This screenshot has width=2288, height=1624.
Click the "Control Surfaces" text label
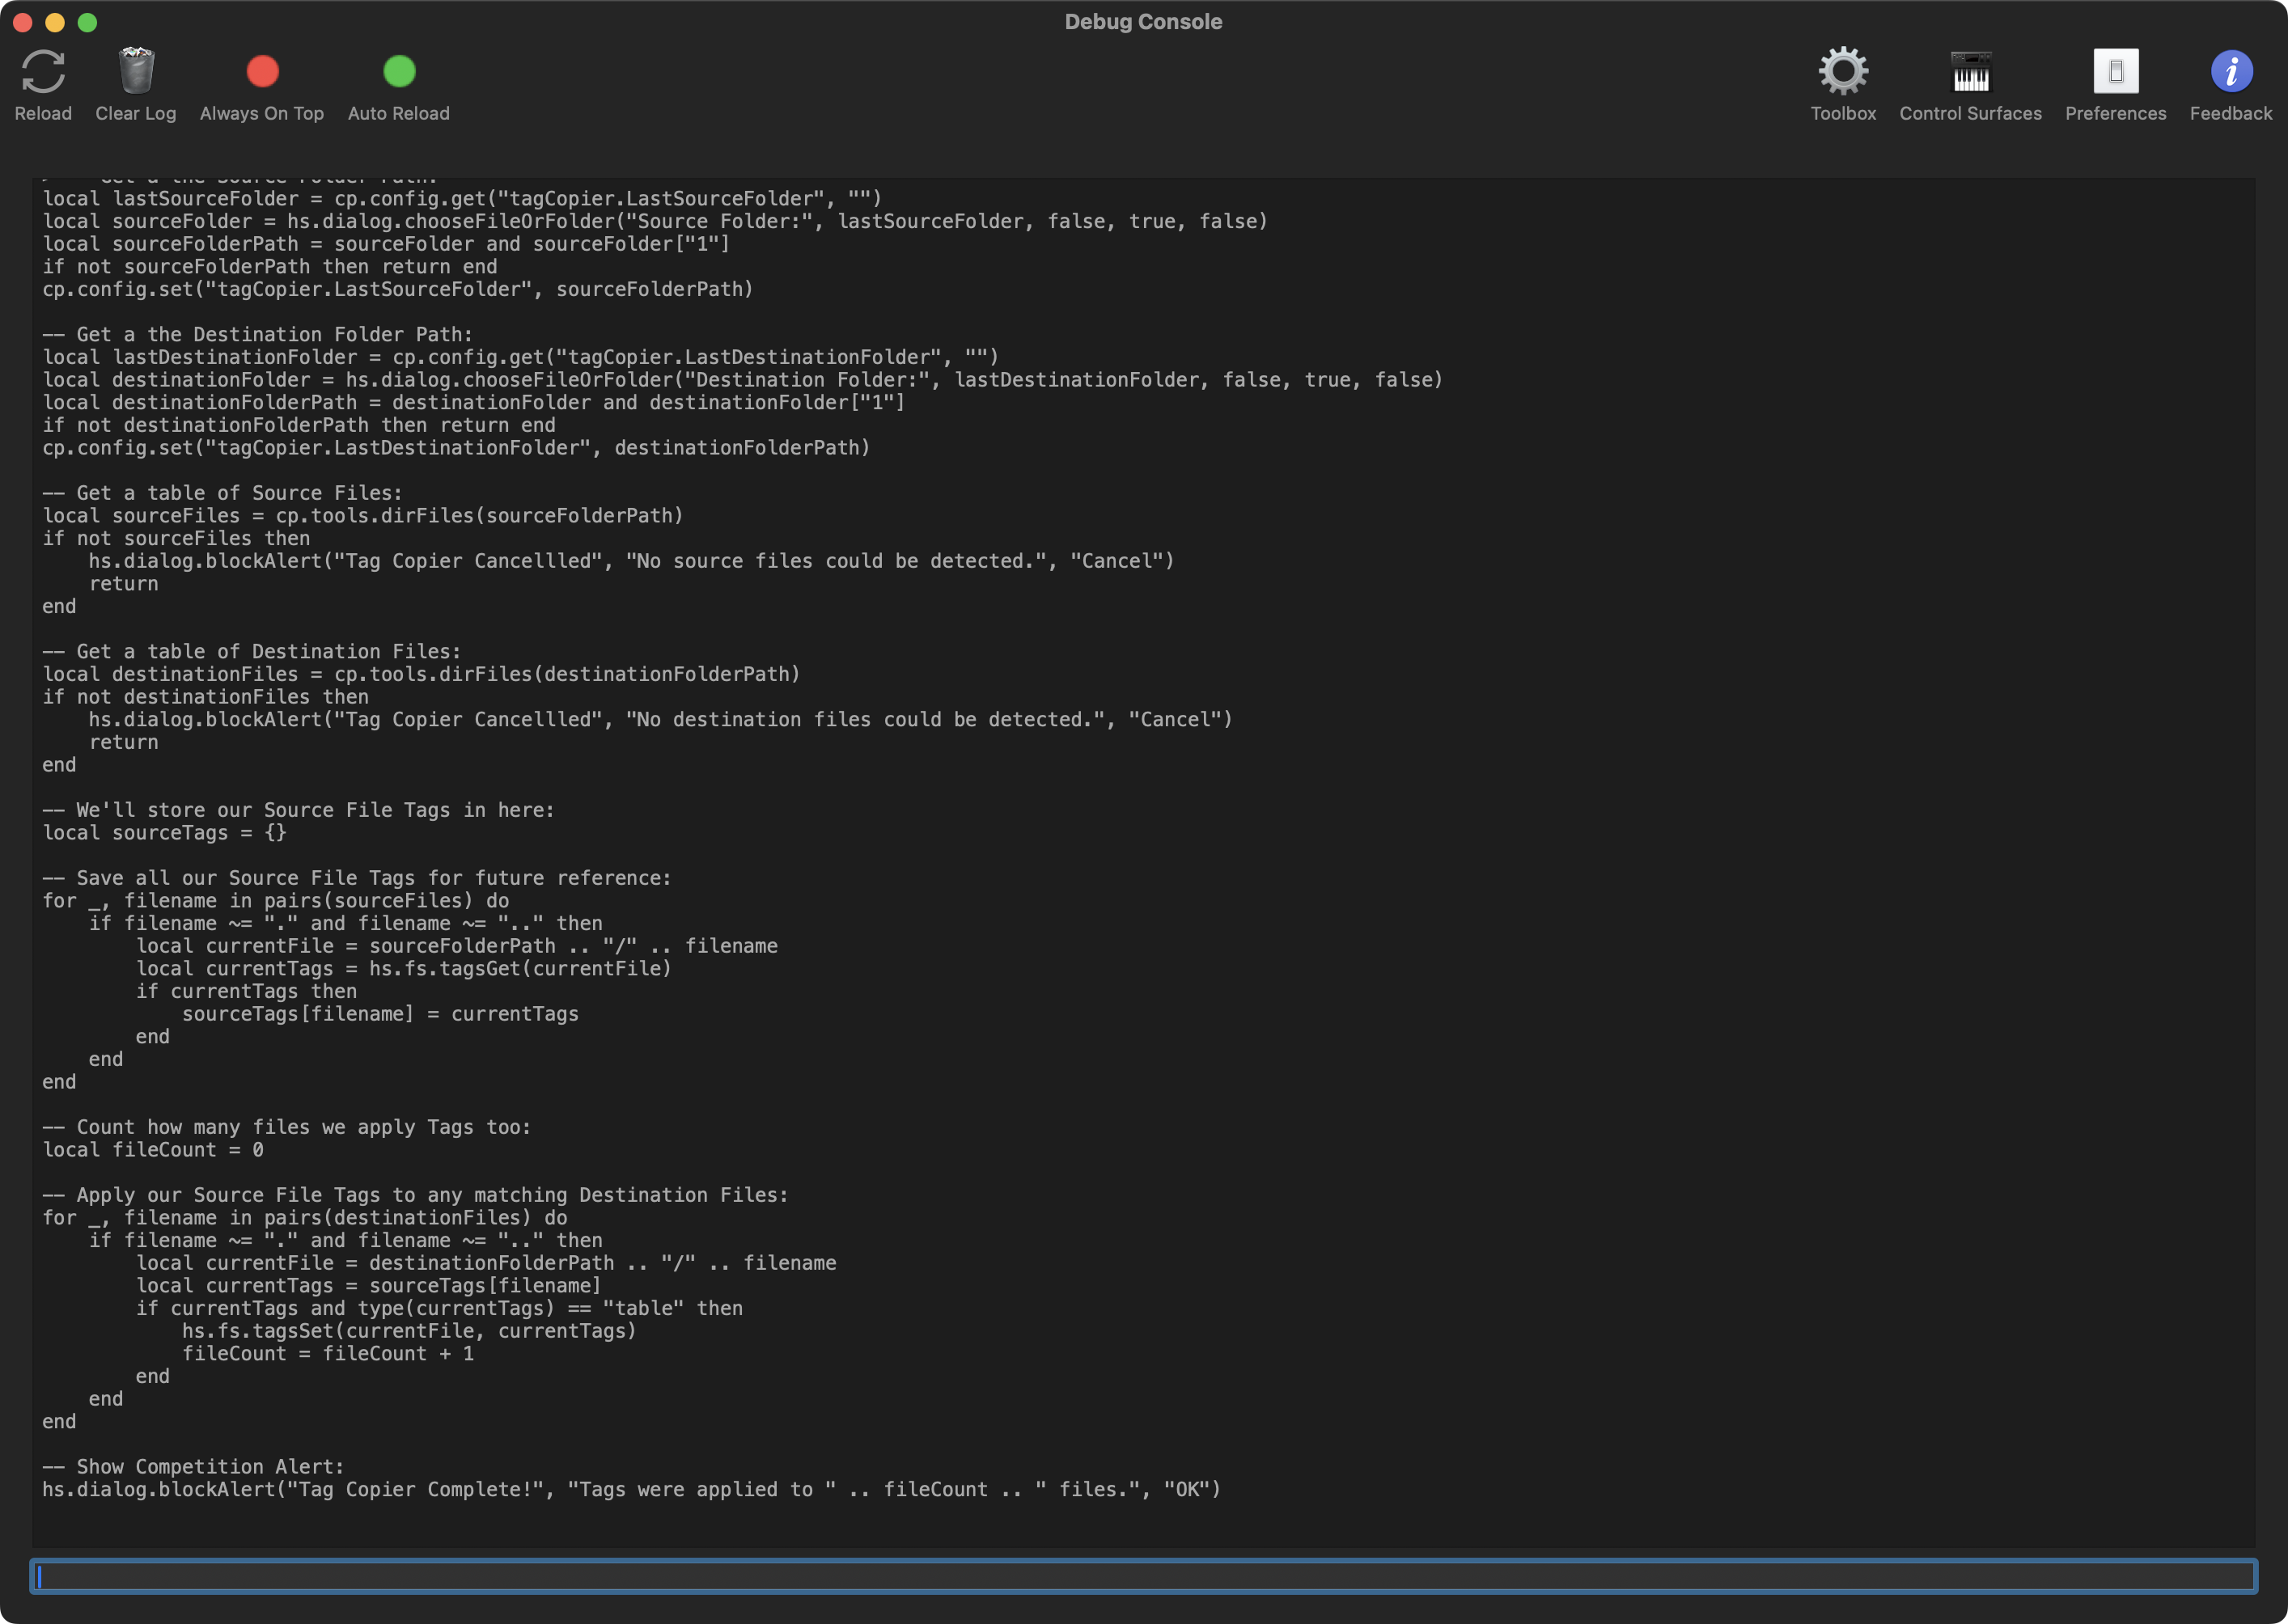(1970, 113)
